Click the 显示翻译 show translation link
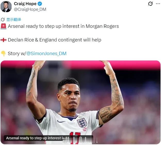161x145 pixels. [x=14, y=20]
